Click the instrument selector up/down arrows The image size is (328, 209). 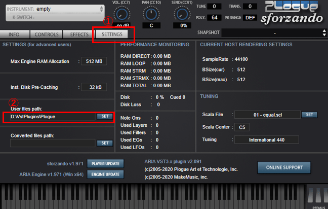(101, 9)
